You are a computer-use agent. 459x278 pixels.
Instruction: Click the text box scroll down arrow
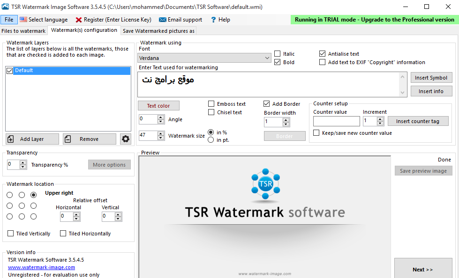(x=402, y=92)
